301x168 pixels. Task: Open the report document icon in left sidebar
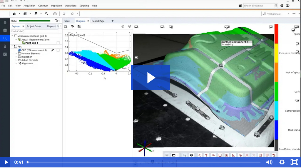coord(5,46)
